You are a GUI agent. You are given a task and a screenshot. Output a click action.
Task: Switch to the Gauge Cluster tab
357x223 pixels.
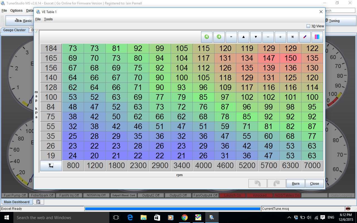click(15, 30)
